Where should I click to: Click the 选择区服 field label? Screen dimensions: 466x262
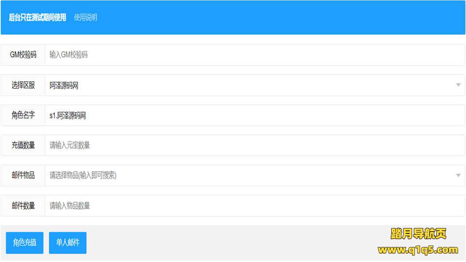[23, 85]
